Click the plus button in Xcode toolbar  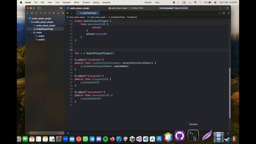click(x=220, y=8)
